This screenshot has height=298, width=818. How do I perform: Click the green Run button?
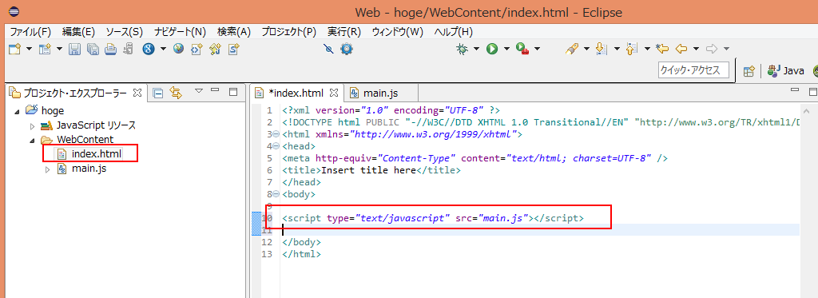pyautogui.click(x=492, y=49)
